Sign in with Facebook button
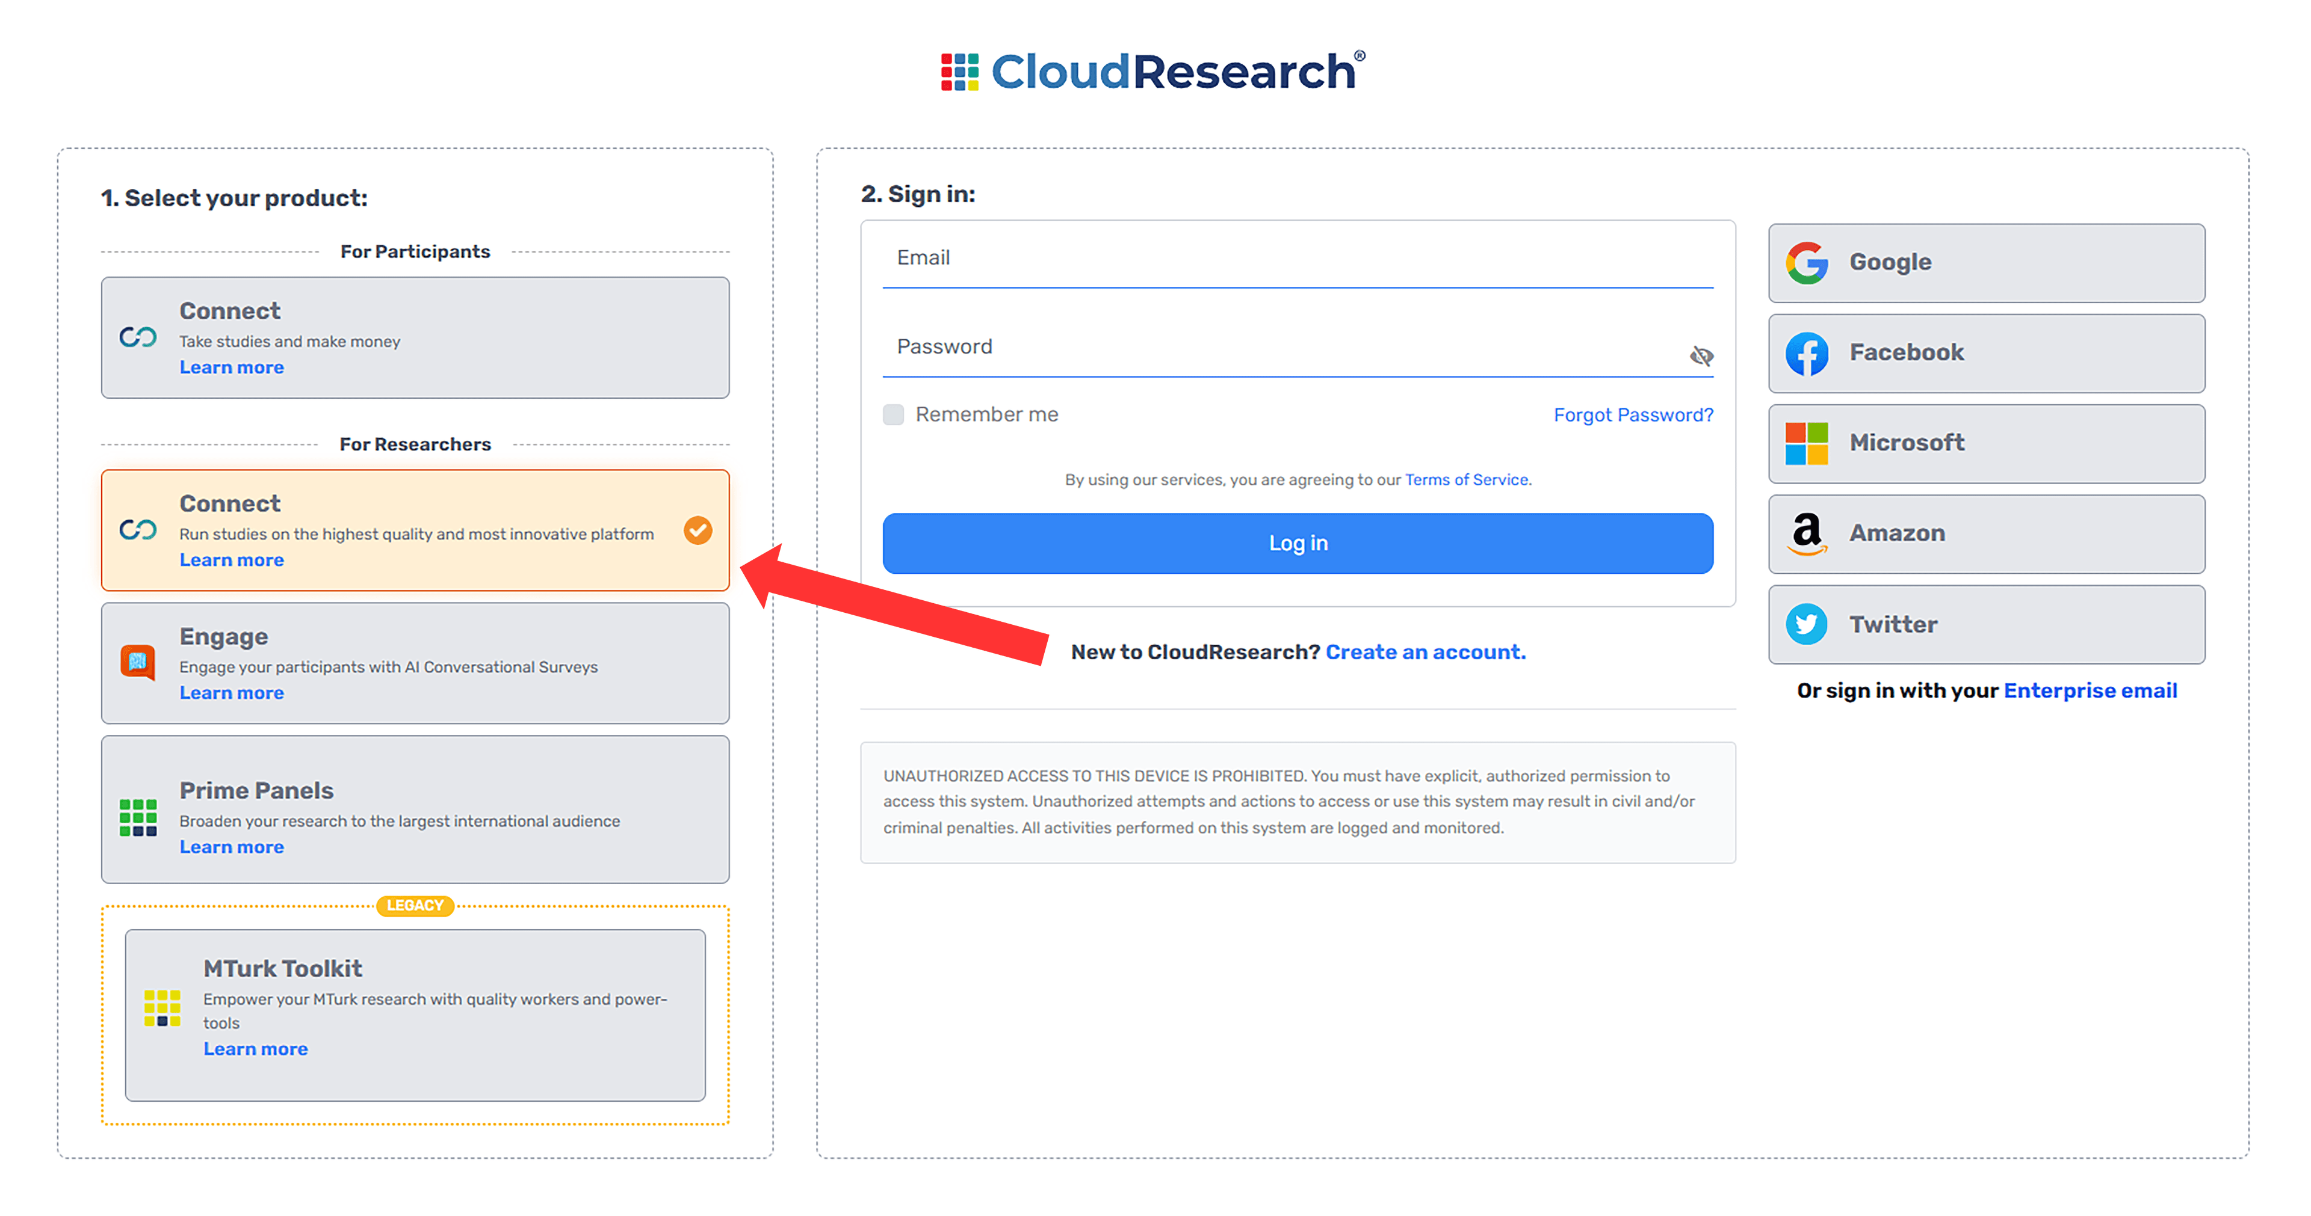The height and width of the screenshot is (1216, 2311). click(x=1987, y=354)
